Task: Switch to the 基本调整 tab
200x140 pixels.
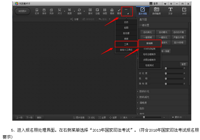Action: point(143,11)
